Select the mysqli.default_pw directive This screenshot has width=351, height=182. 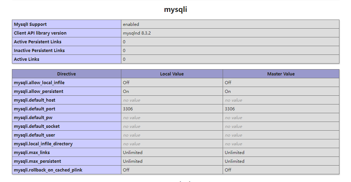(33, 117)
